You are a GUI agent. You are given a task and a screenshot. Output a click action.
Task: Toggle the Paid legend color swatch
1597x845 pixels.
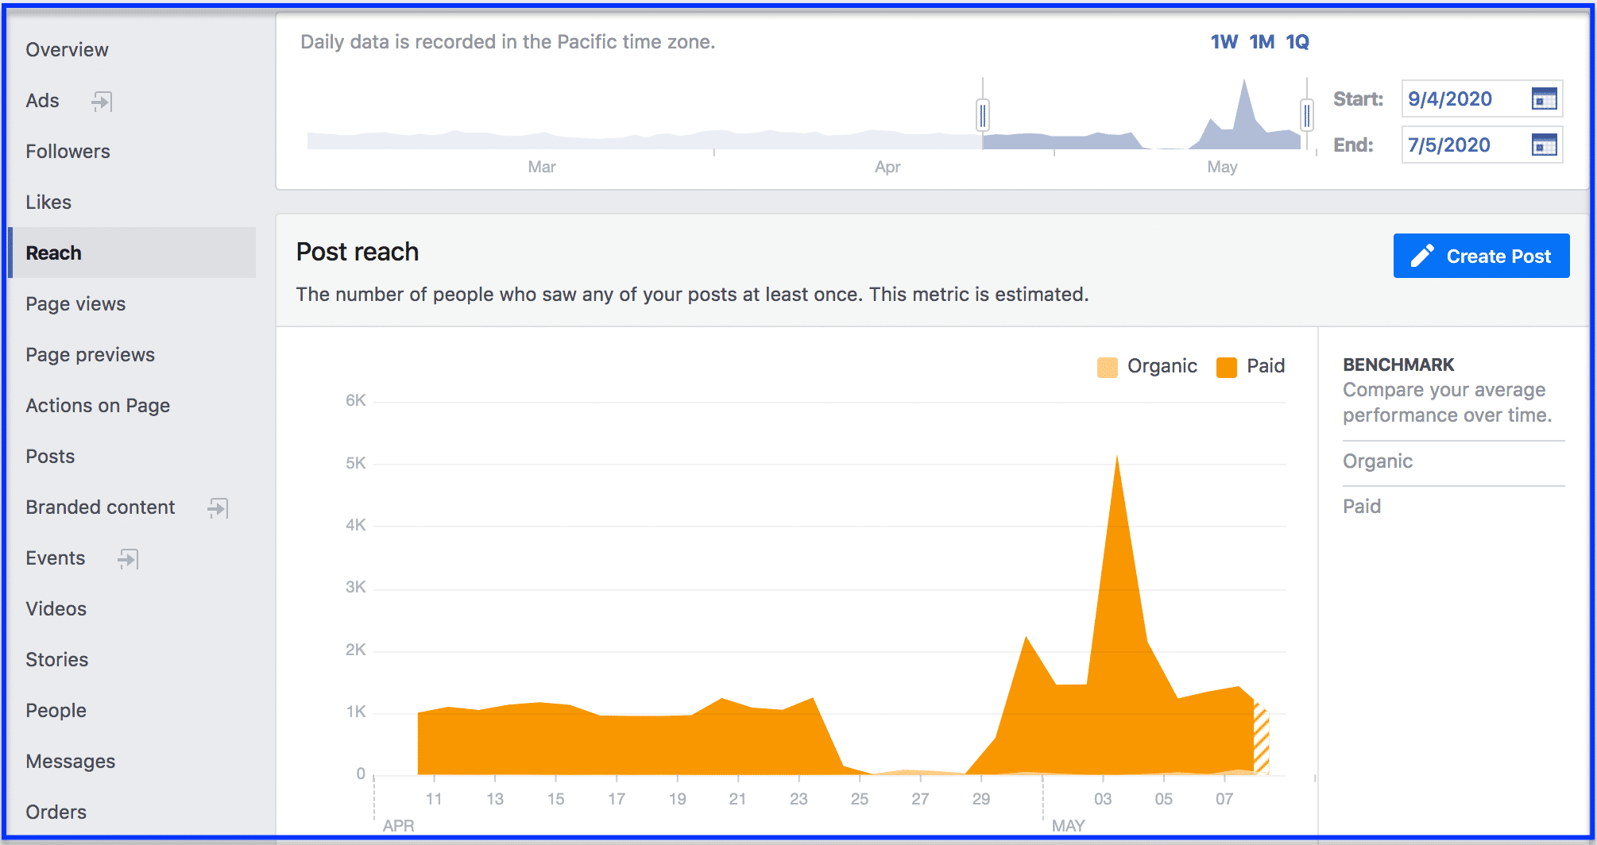pos(1226,367)
